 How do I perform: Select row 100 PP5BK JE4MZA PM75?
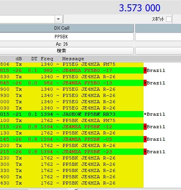click(x=72, y=120)
